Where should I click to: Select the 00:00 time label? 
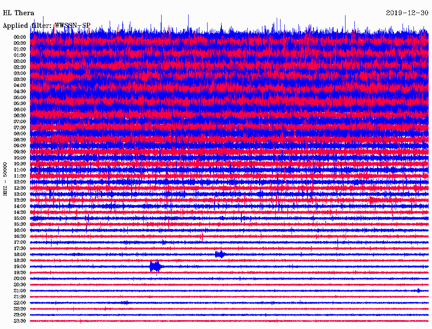20,37
